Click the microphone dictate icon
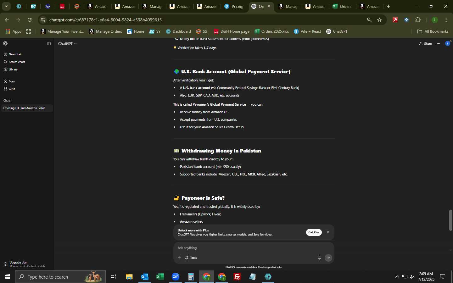The image size is (453, 283). 319,258
